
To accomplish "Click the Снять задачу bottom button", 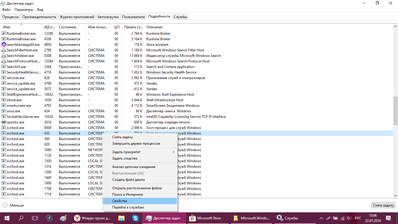I will point(383,205).
